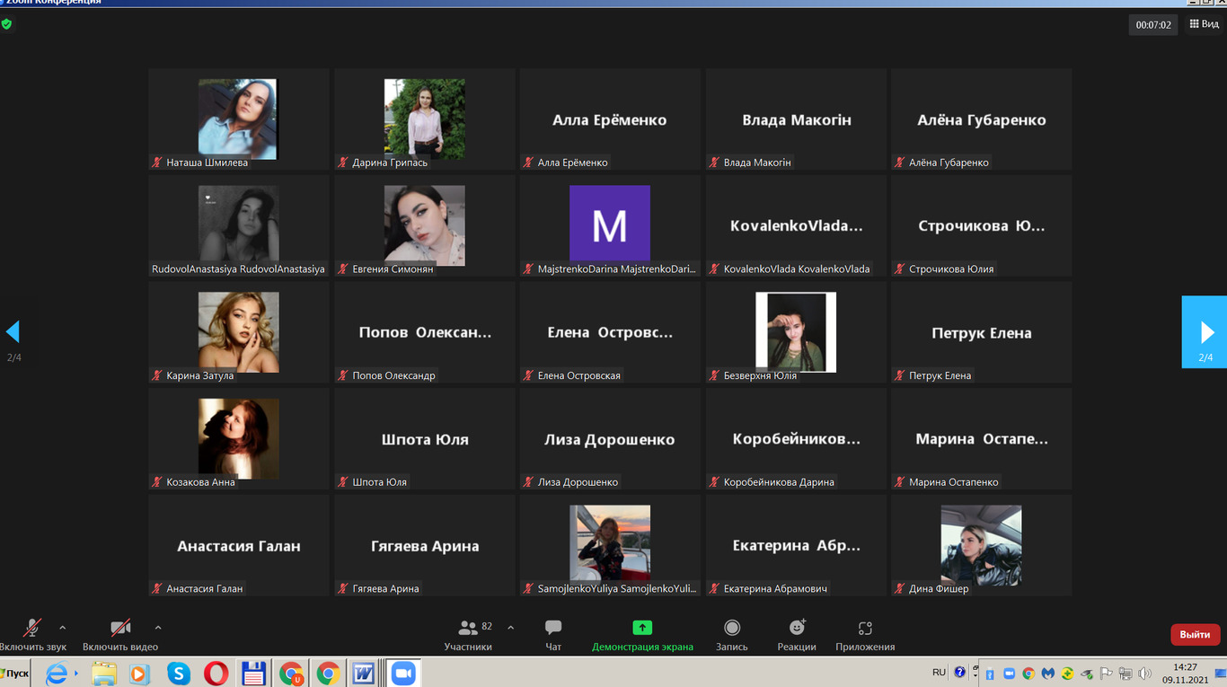Open Microsoft Word from the taskbar
This screenshot has height=687, width=1227.
(364, 674)
